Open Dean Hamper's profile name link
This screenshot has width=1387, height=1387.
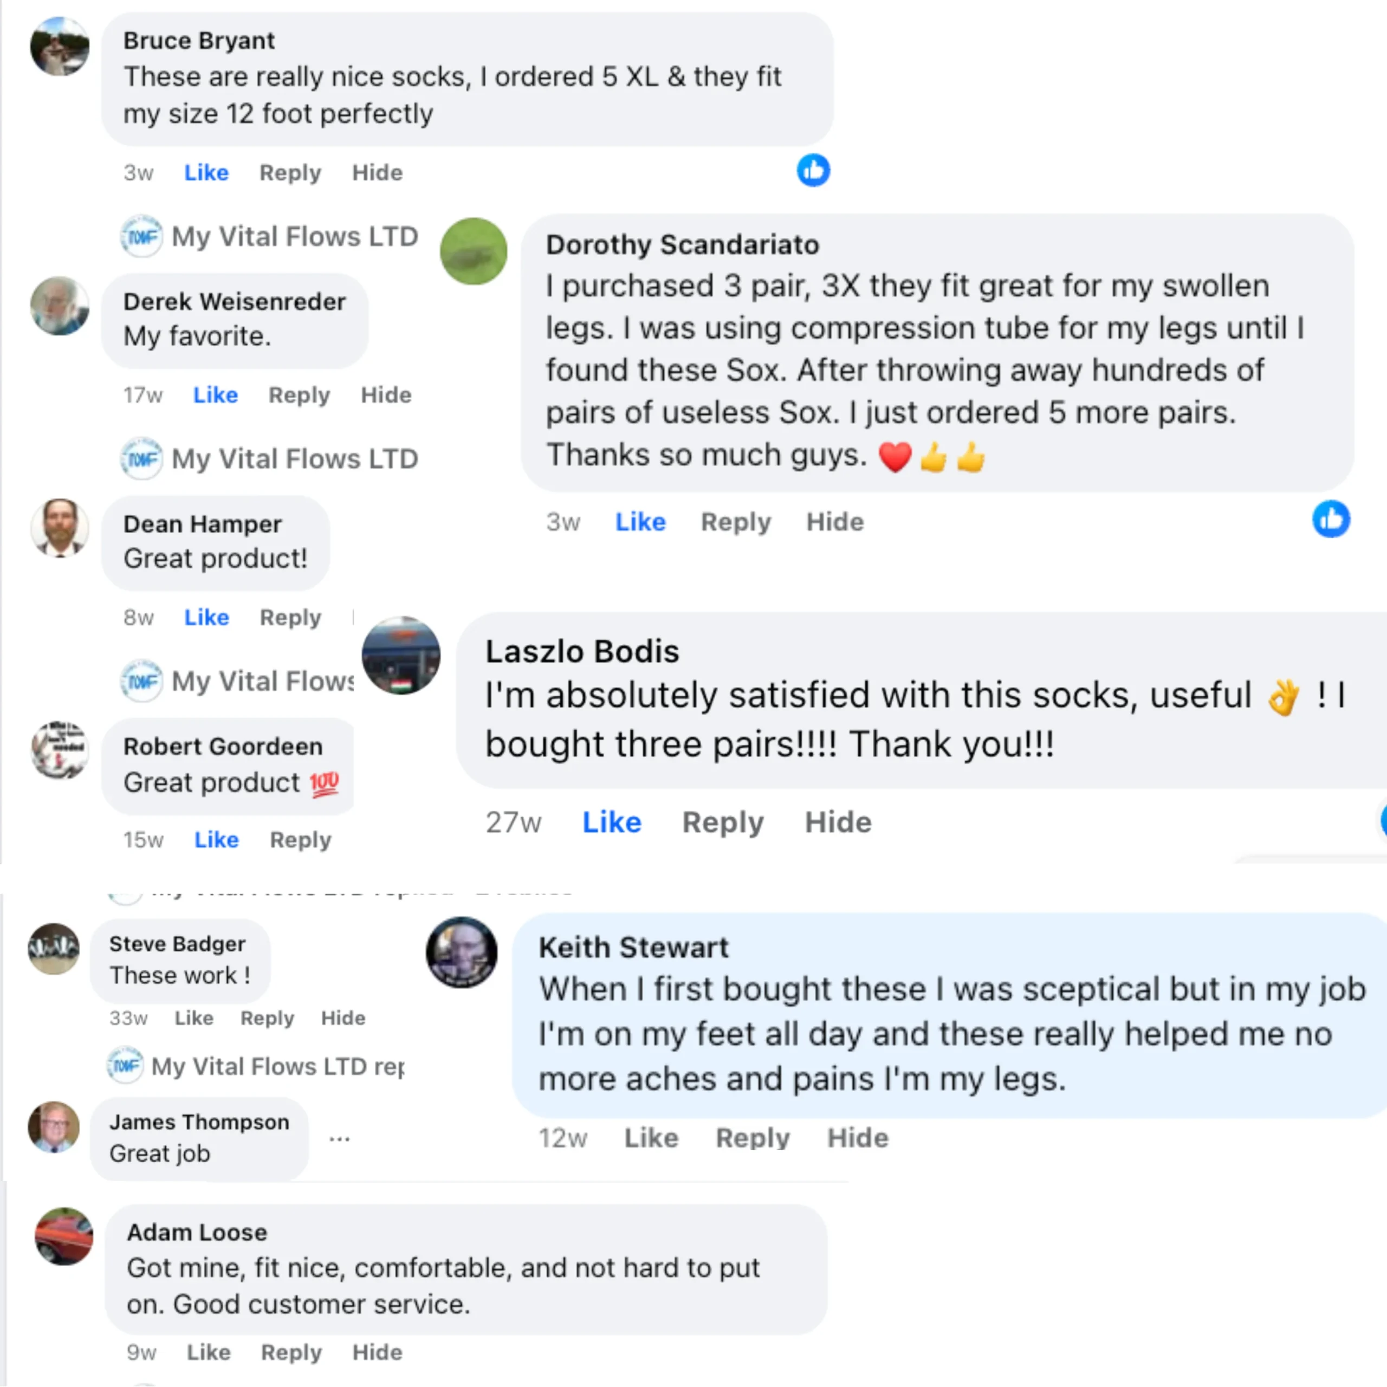203,524
